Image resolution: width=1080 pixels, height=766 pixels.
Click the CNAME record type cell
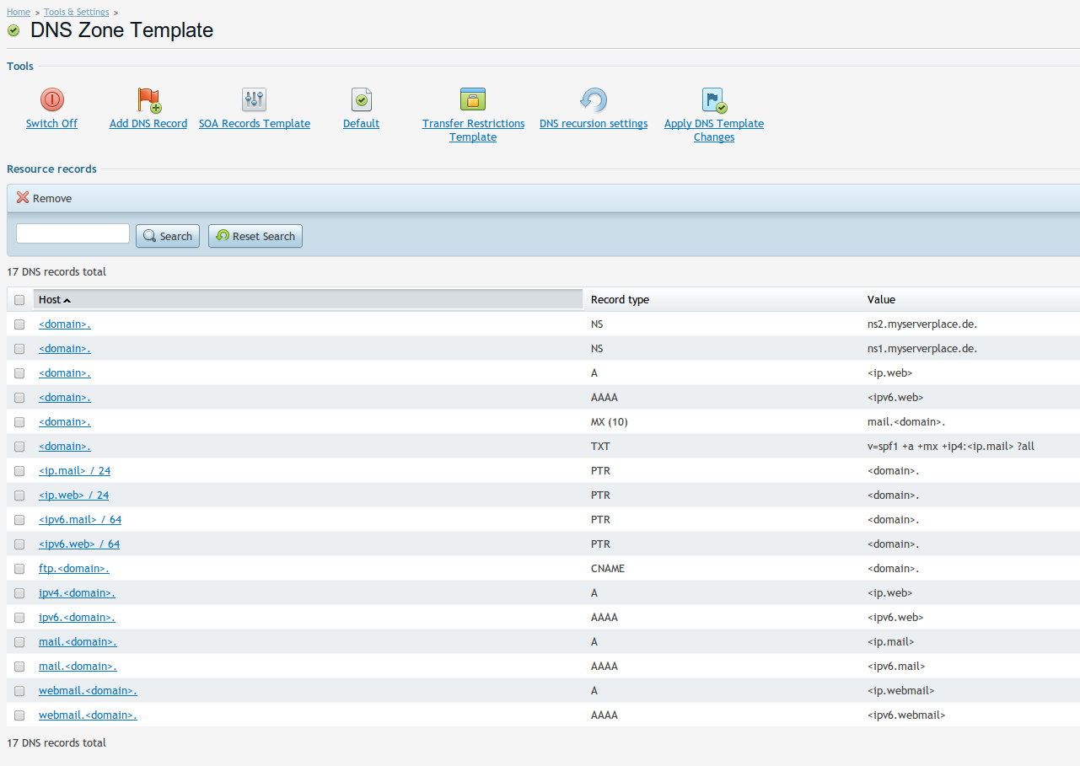[x=608, y=569]
